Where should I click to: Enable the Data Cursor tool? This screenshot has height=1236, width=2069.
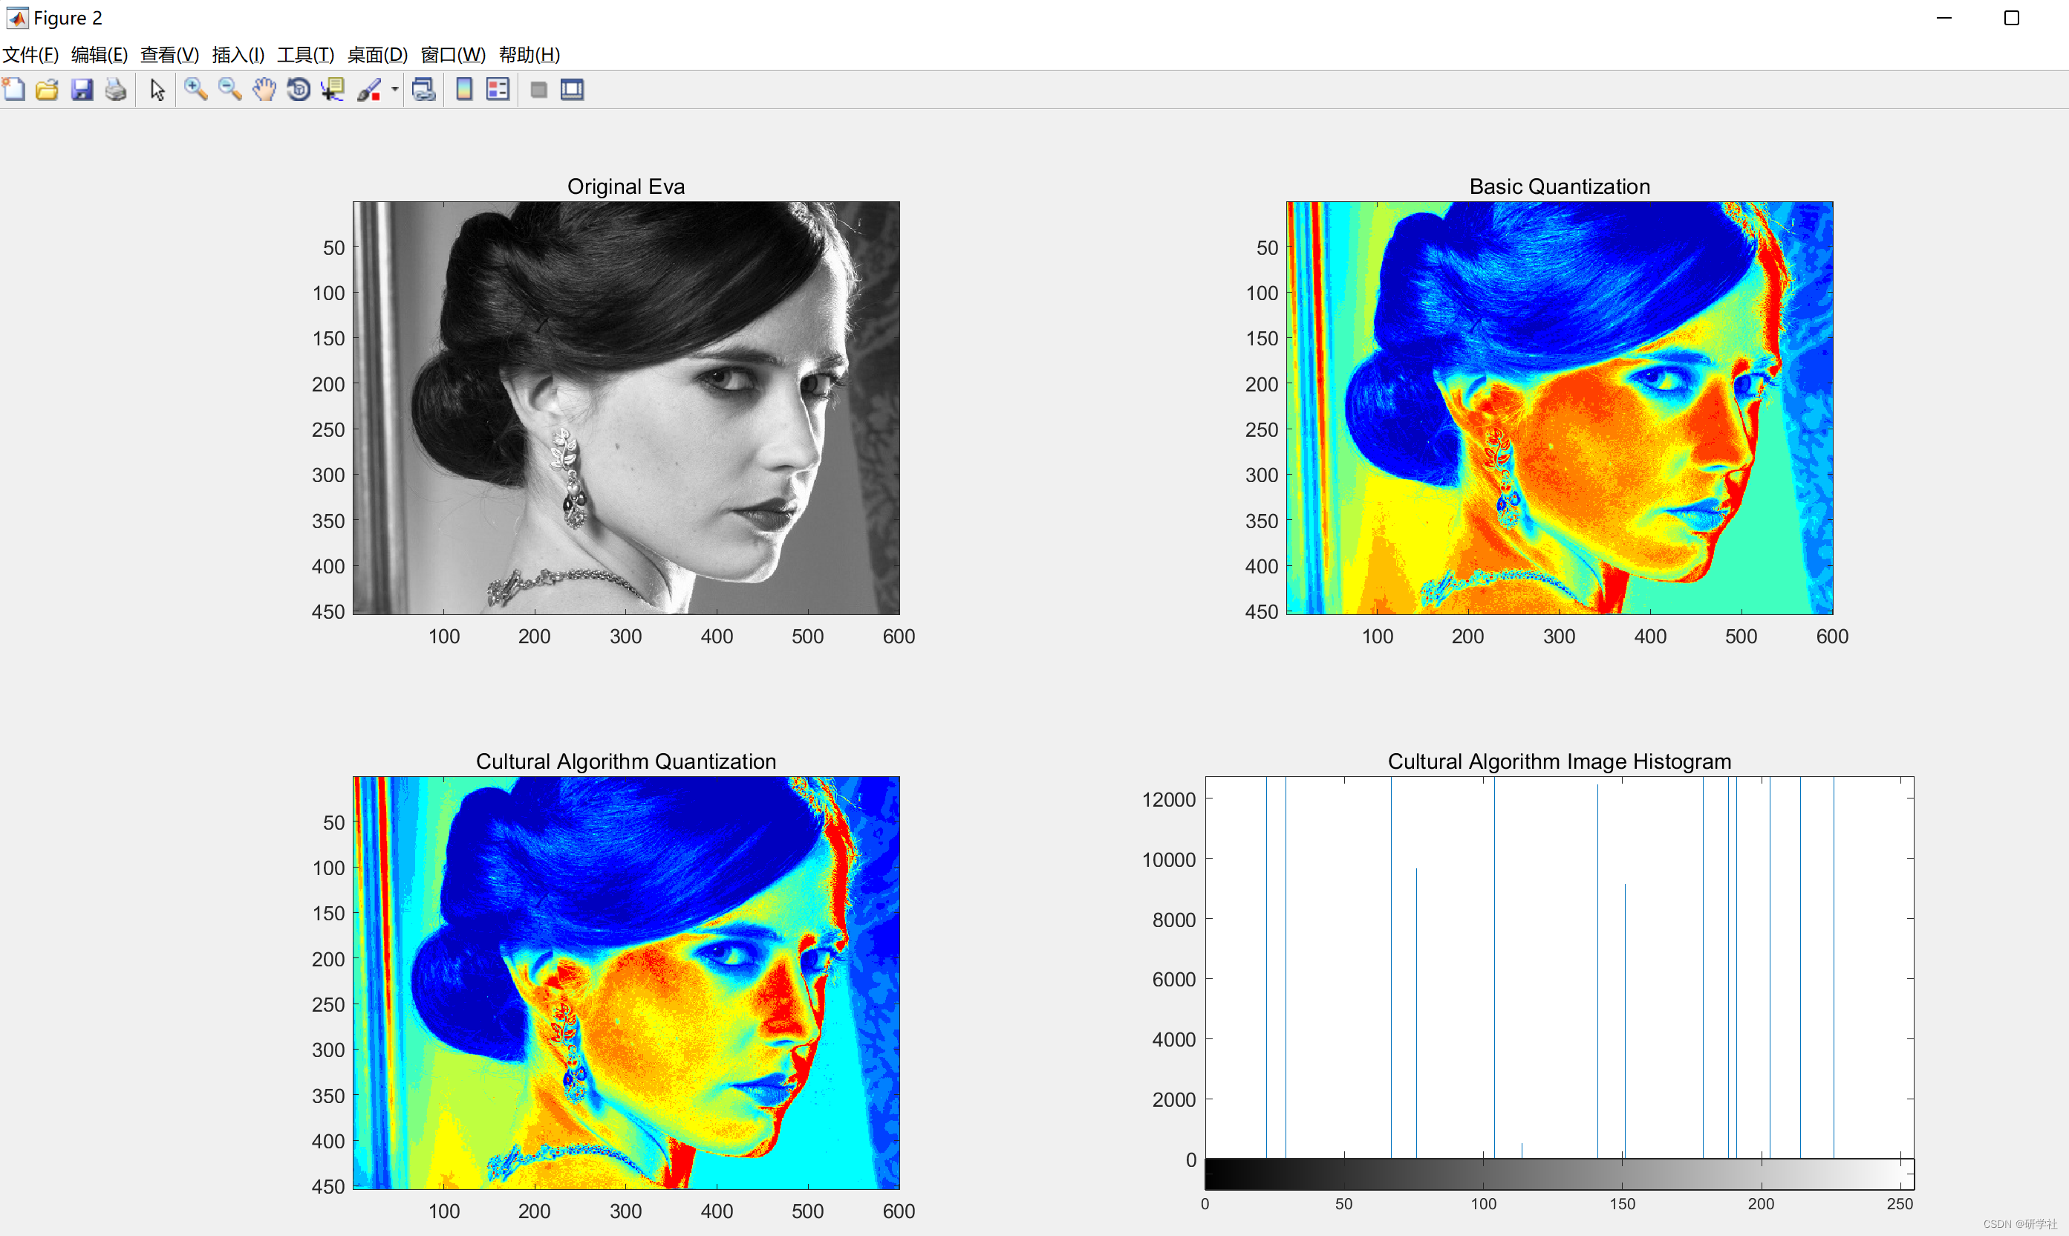click(x=333, y=89)
